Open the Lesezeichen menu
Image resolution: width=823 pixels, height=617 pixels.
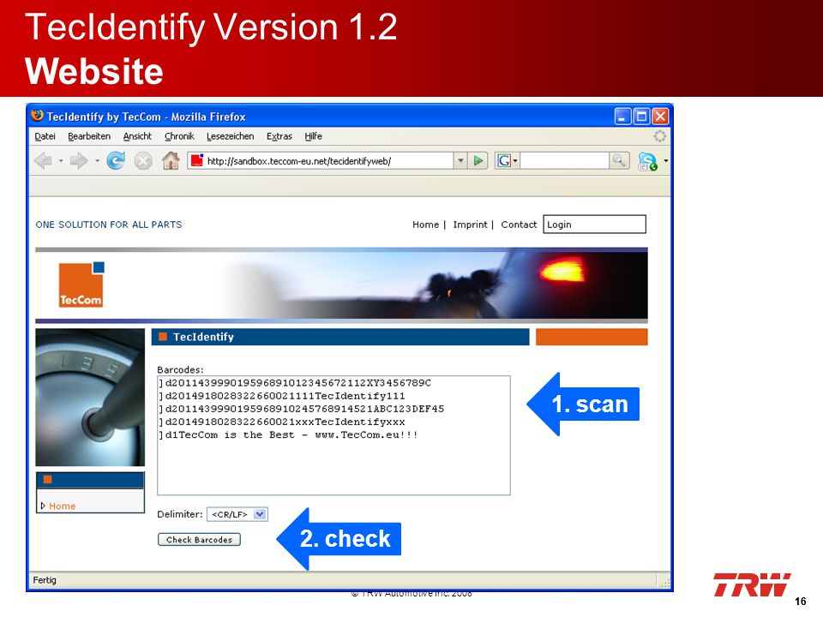click(x=231, y=136)
